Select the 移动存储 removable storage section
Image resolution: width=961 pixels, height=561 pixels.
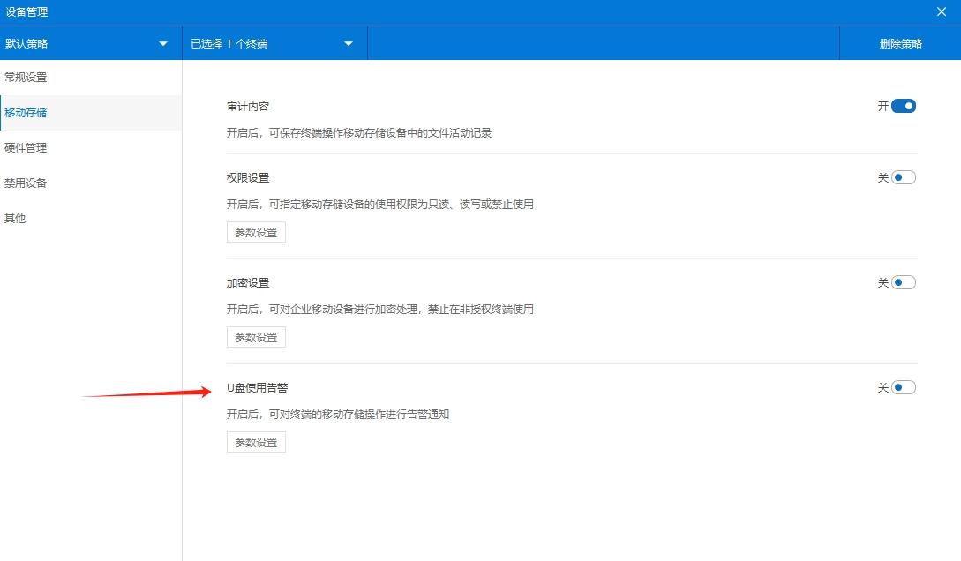point(26,112)
